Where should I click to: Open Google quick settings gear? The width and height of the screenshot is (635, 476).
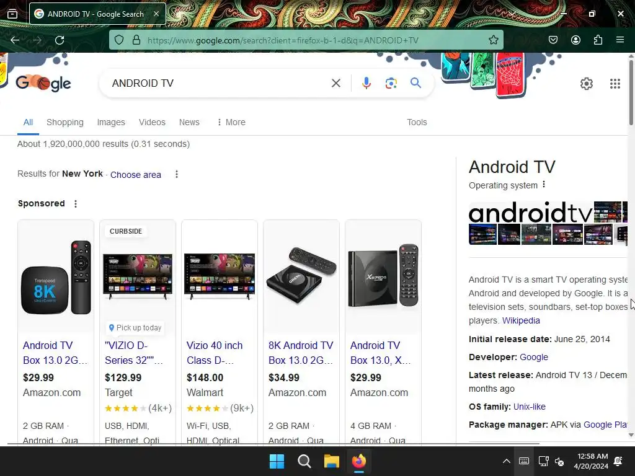pos(587,84)
